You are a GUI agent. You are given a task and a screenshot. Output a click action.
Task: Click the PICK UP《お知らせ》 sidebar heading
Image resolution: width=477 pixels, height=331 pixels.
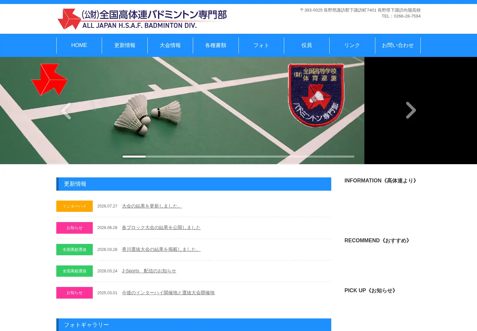[371, 291]
